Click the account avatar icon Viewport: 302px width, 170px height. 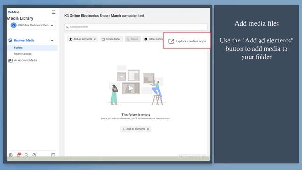14,25
